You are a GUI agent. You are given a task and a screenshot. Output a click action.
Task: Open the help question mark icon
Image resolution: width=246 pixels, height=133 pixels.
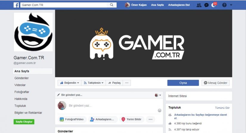[x=224, y=5]
